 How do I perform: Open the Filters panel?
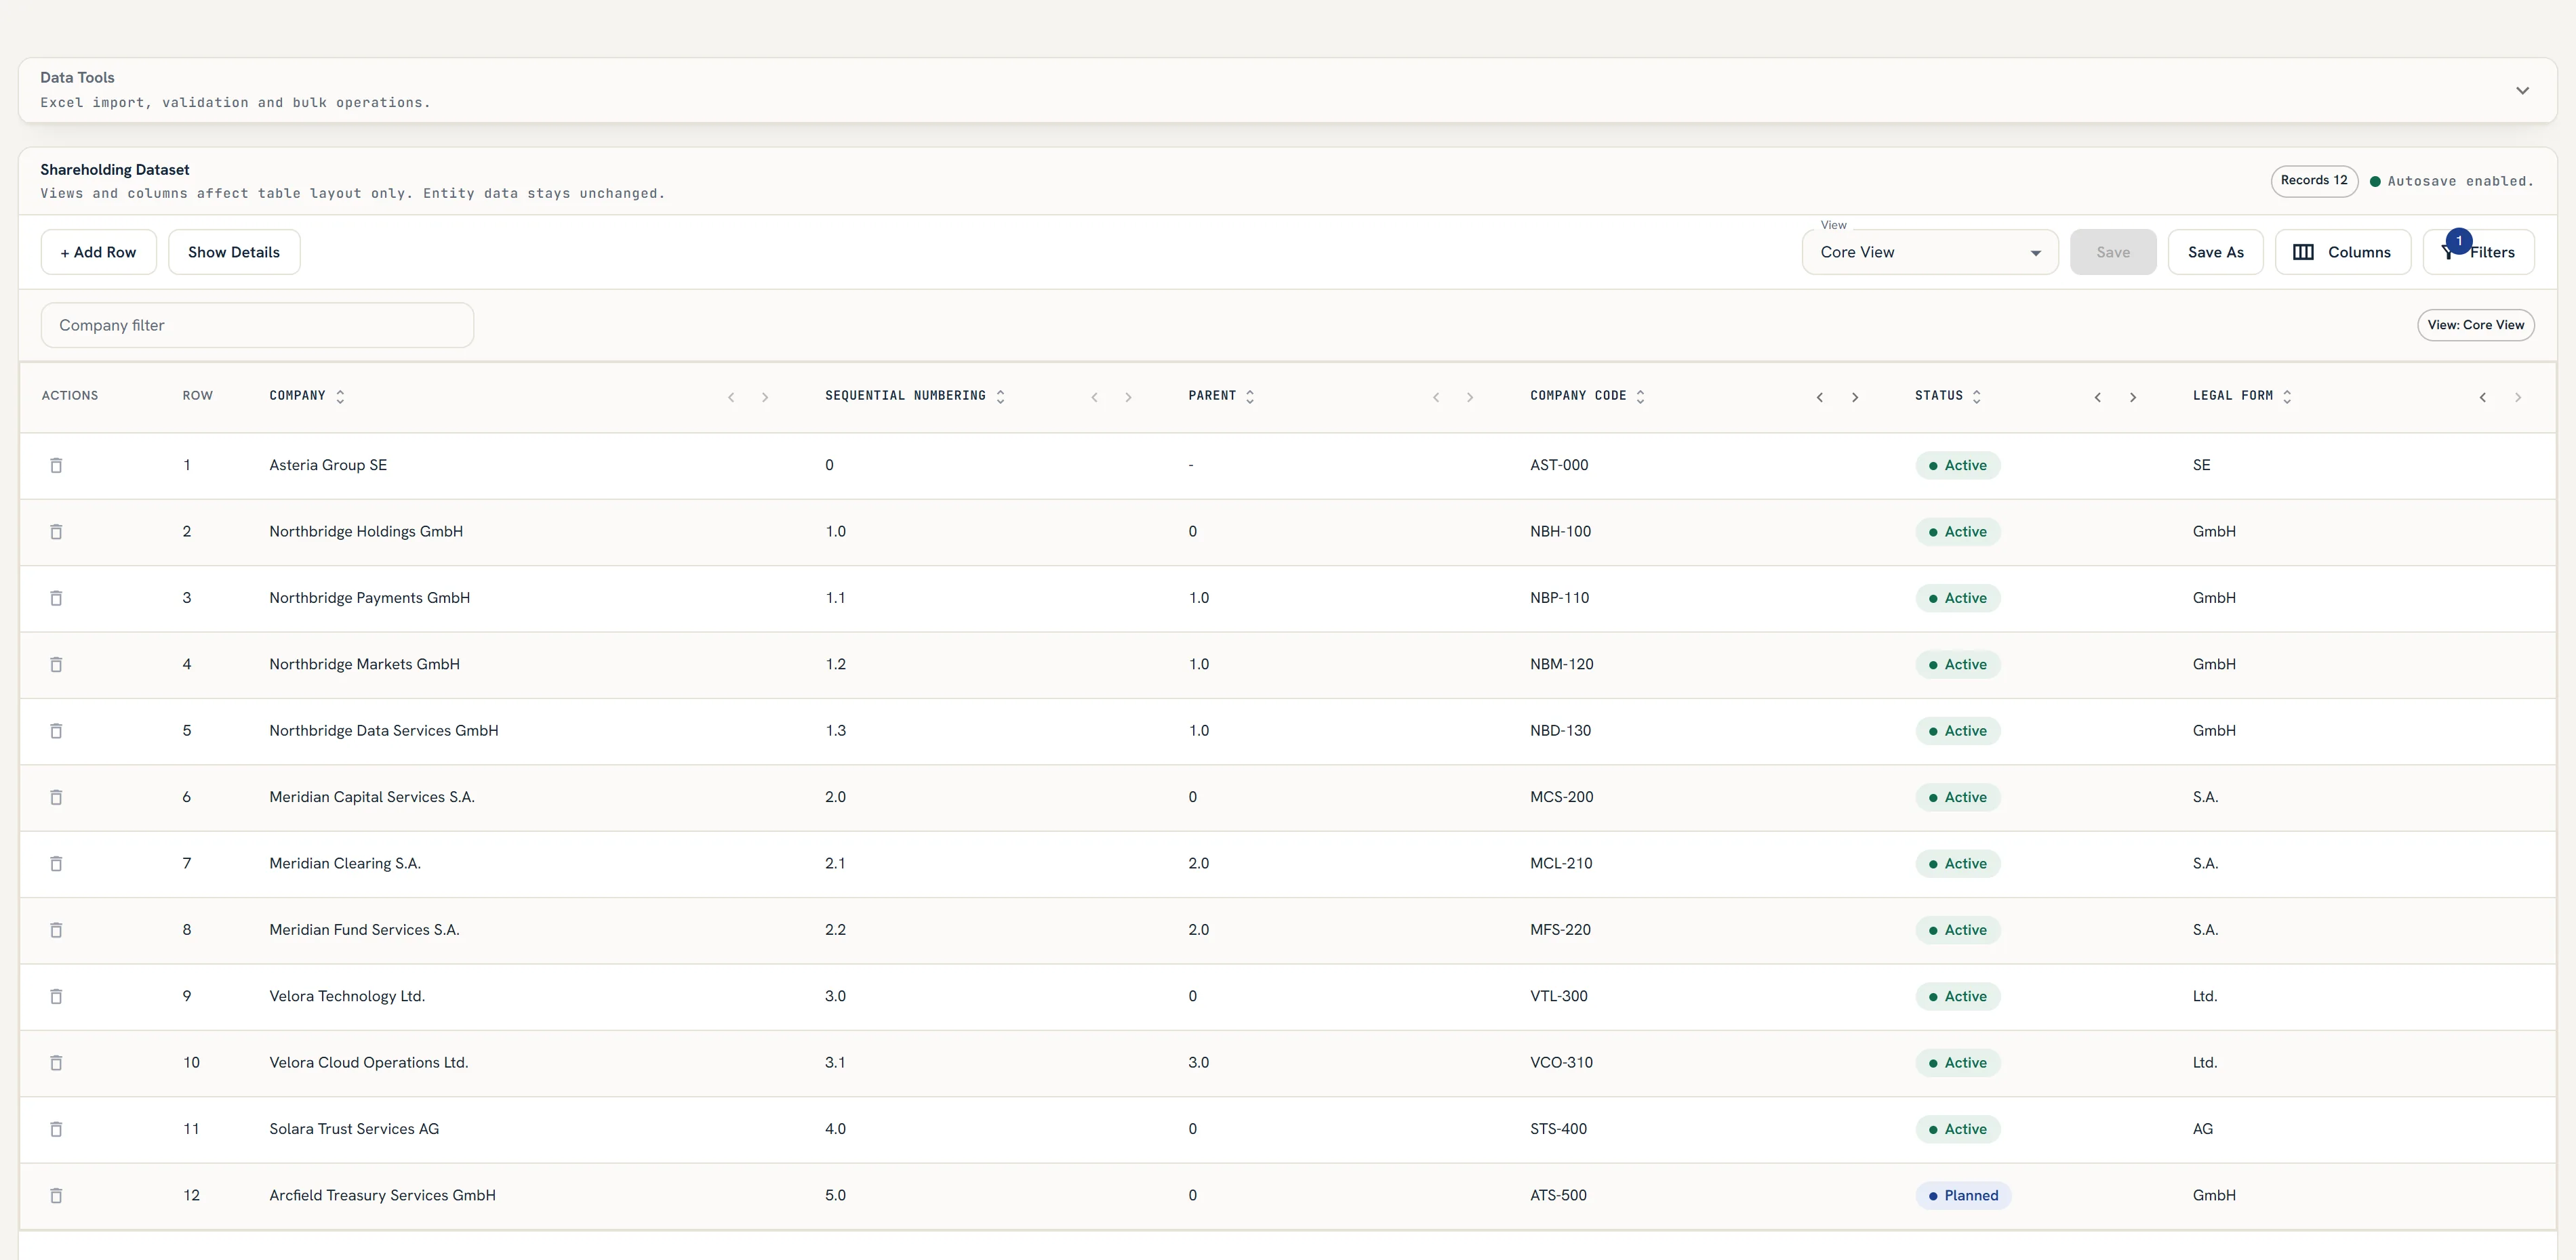[2478, 253]
